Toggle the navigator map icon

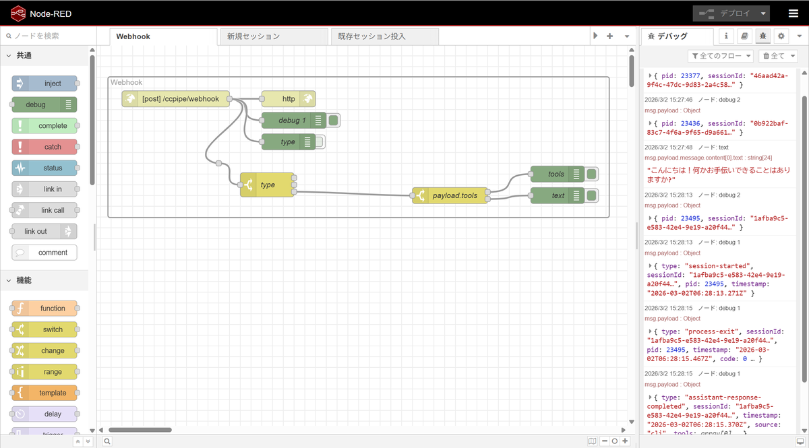tap(592, 441)
